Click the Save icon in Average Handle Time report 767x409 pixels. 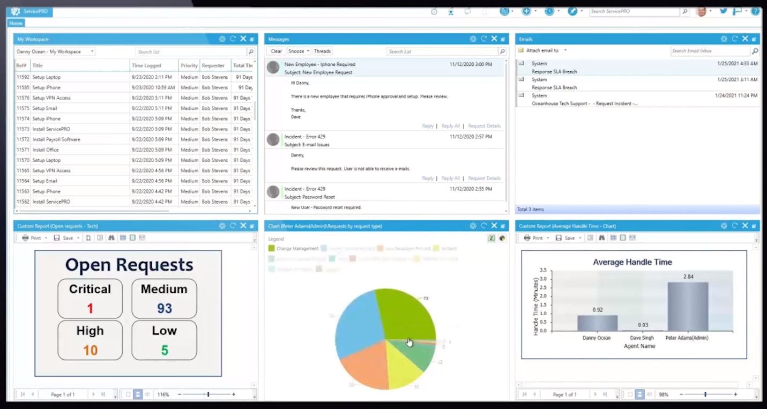tap(559, 237)
